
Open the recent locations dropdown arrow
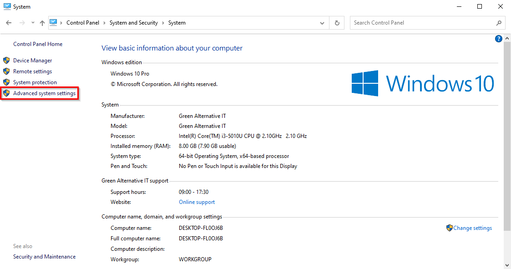tap(33, 23)
